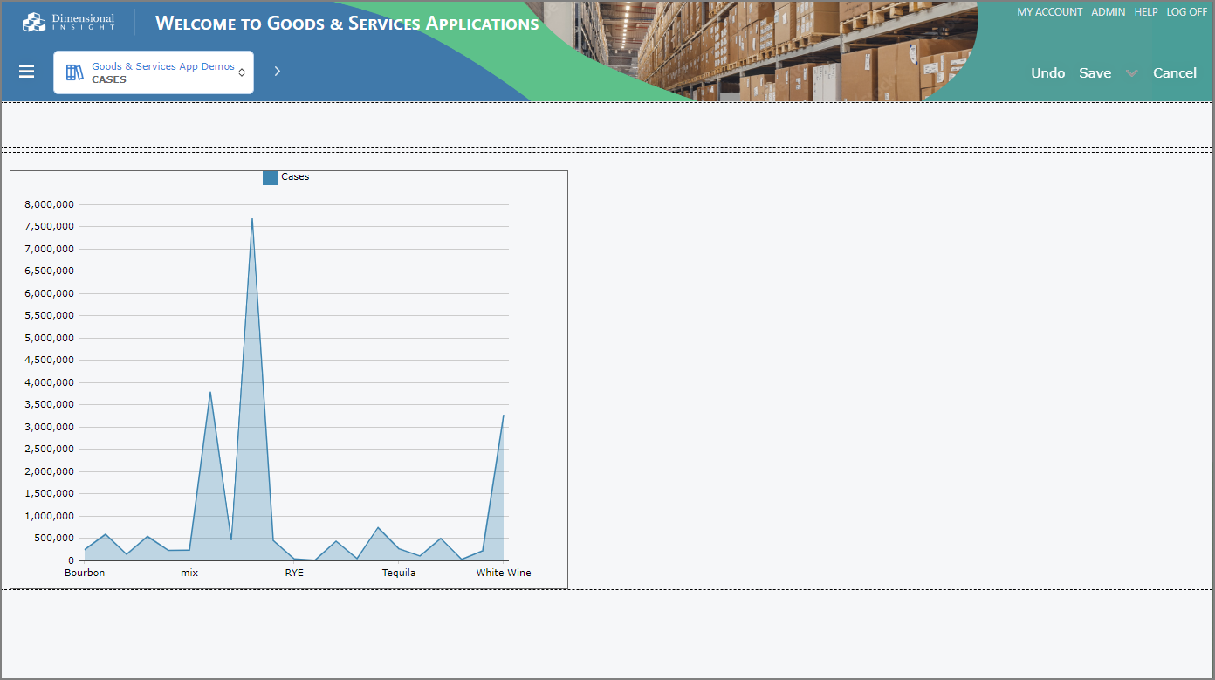
Task: Click the empty dashed panel above chart
Action: pos(607,125)
